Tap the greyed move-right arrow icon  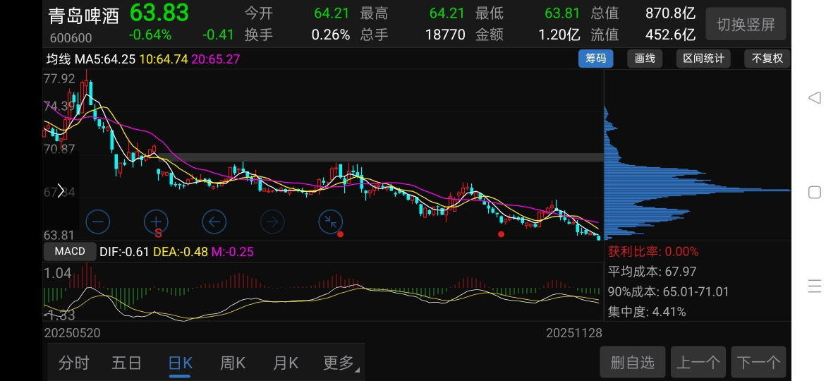click(x=272, y=222)
